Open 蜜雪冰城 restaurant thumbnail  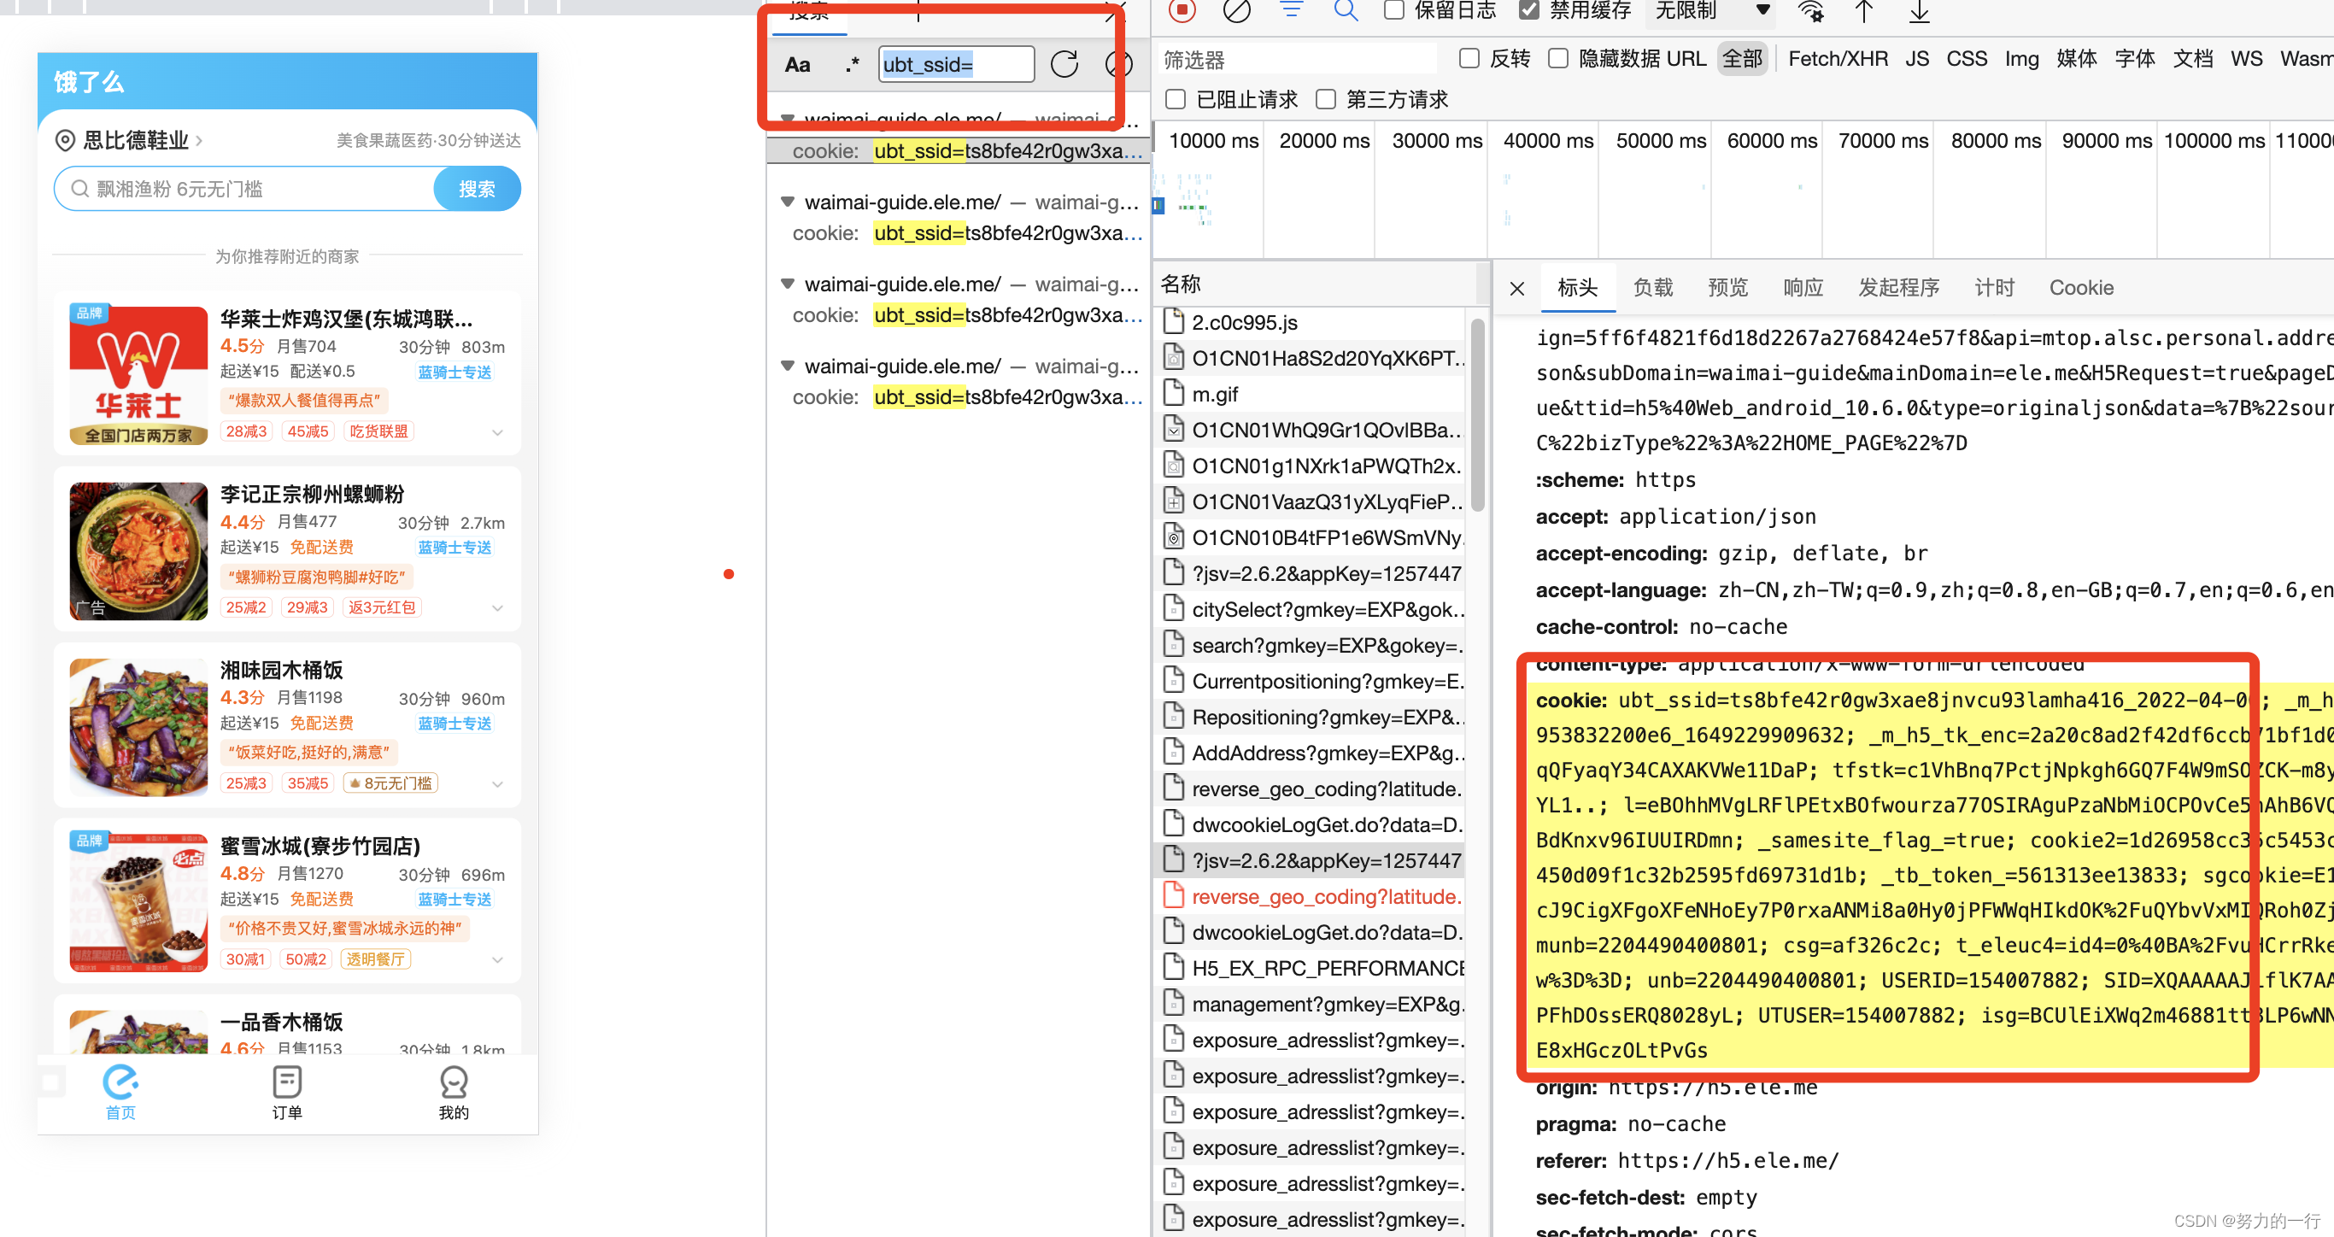(138, 903)
